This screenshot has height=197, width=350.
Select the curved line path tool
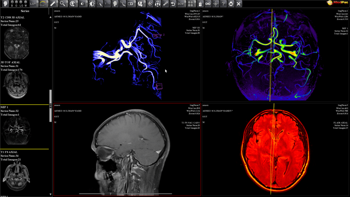coord(123,4)
